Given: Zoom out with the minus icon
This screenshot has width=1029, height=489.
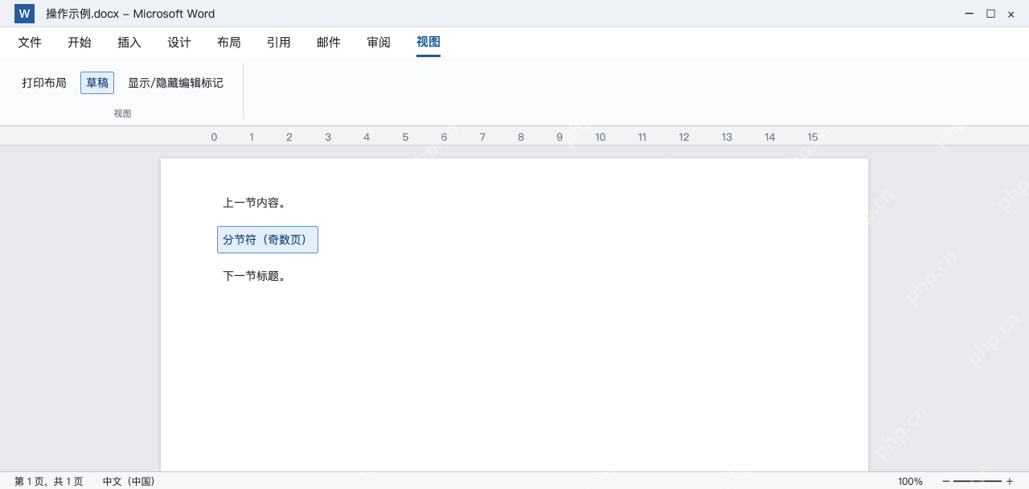Looking at the screenshot, I should tap(945, 481).
